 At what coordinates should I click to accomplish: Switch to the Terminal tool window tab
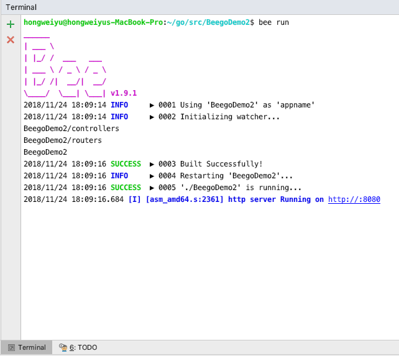pyautogui.click(x=31, y=348)
